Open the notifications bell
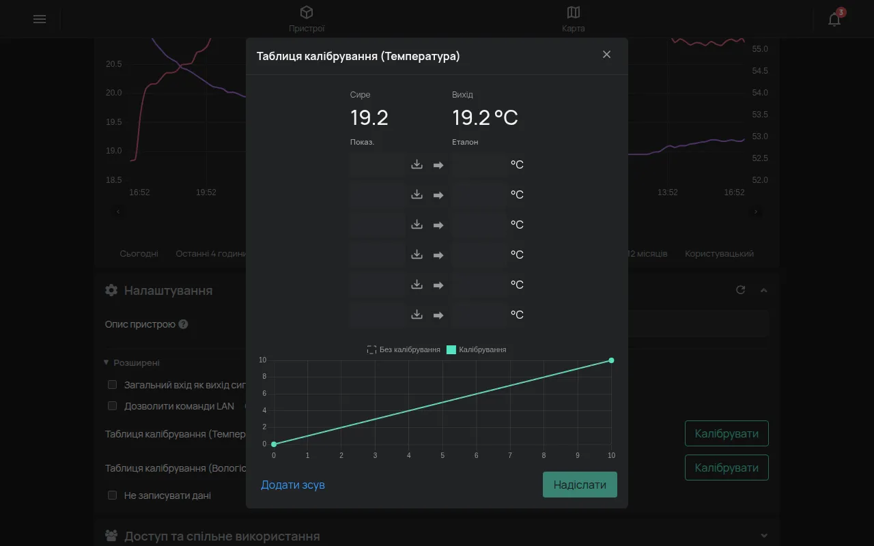This screenshot has height=546, width=874. (x=834, y=19)
